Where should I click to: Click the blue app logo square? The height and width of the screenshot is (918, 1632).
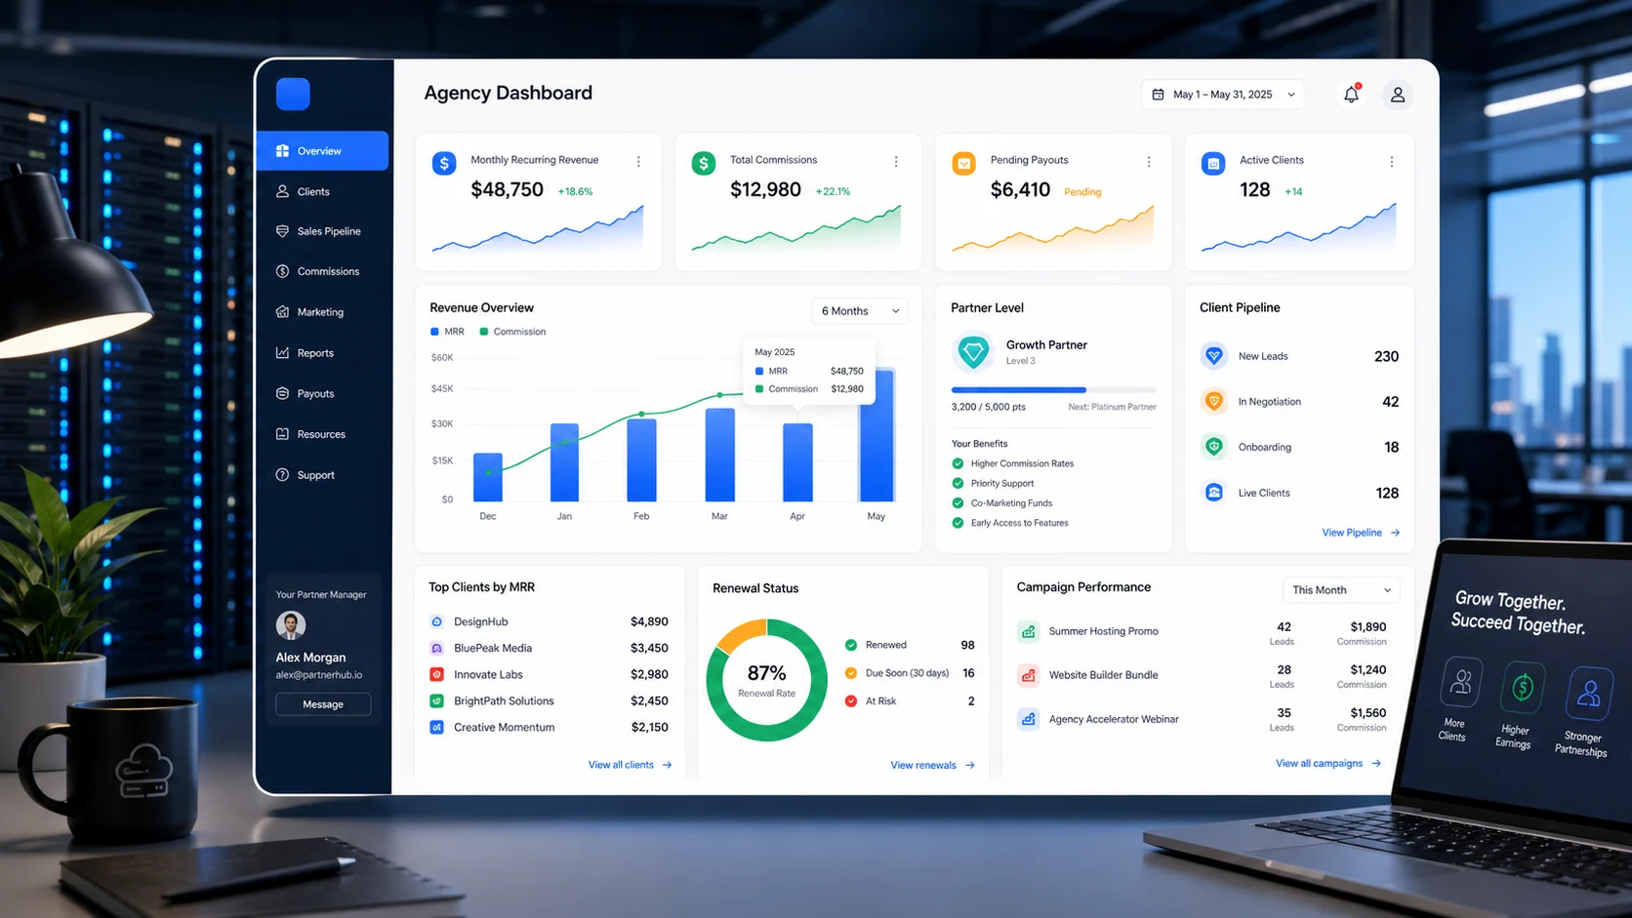[293, 94]
